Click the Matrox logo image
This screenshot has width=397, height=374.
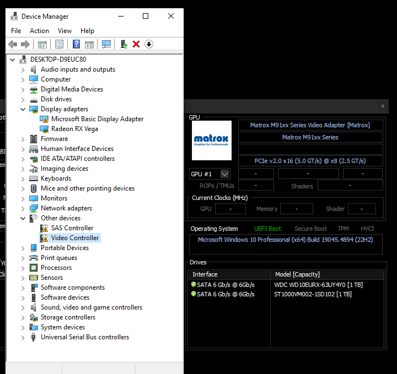pos(212,140)
